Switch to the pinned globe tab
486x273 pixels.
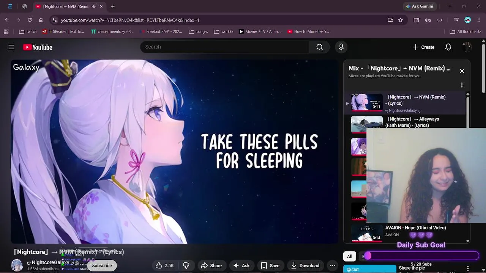(25, 6)
